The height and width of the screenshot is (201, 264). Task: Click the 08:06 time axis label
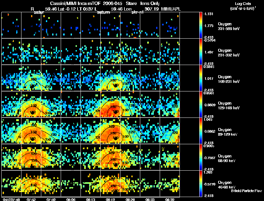(71, 199)
